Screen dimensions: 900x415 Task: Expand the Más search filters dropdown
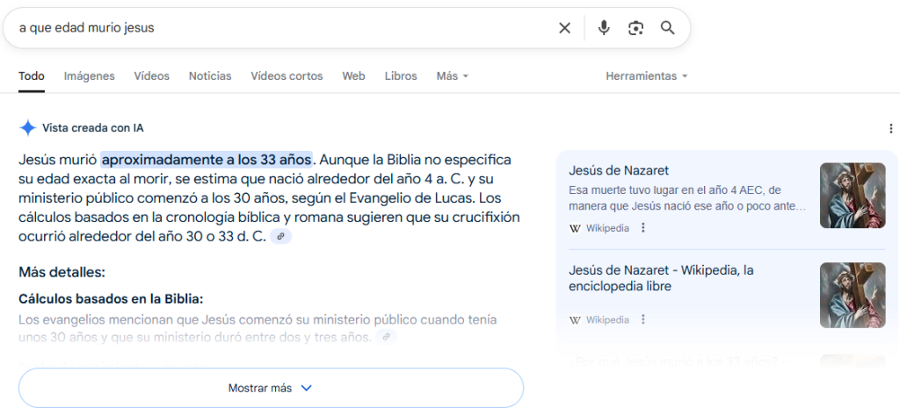click(452, 76)
